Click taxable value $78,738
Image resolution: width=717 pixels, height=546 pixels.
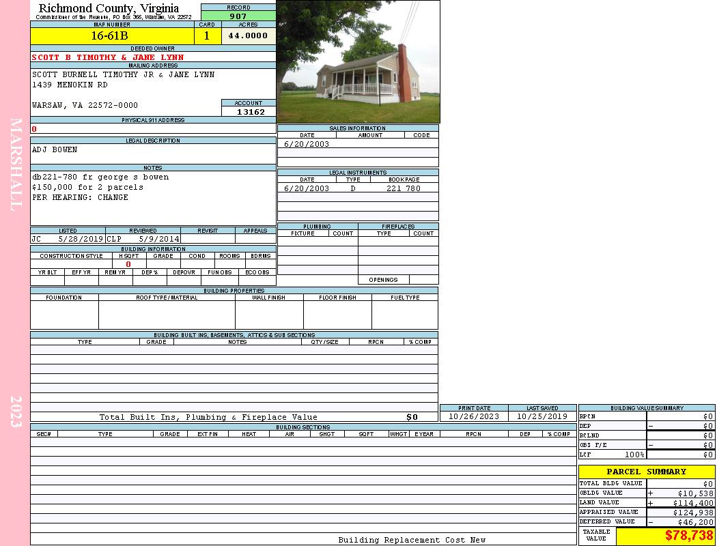click(x=689, y=536)
